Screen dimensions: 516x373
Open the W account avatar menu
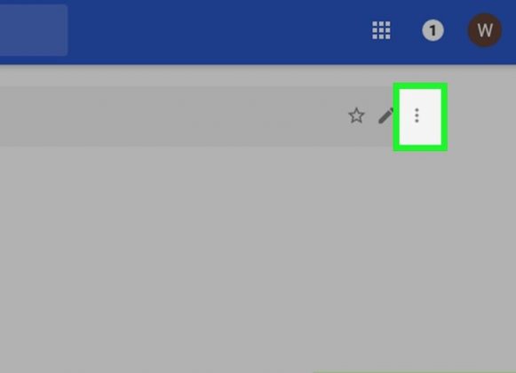[x=485, y=30]
